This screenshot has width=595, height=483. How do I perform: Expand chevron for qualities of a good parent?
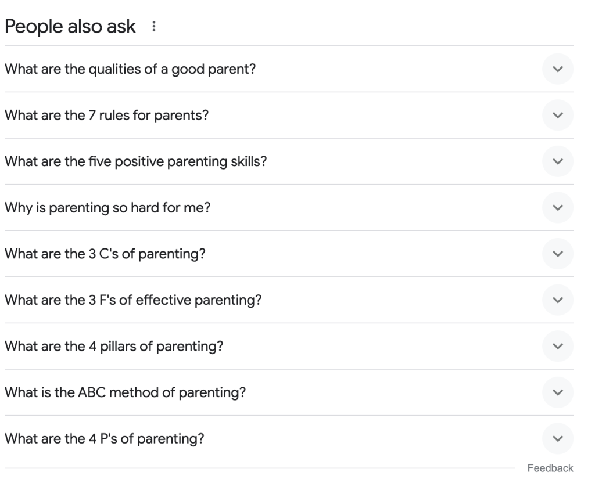(558, 69)
